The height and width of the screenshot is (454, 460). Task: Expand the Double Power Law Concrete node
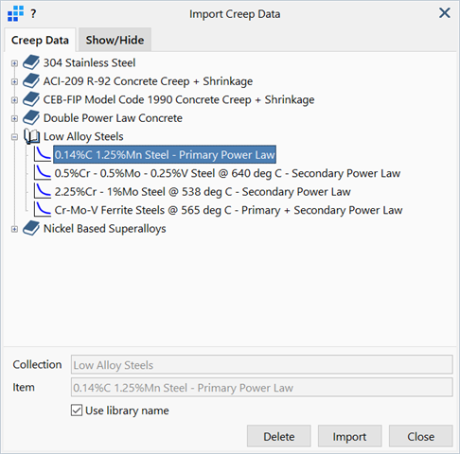14,118
